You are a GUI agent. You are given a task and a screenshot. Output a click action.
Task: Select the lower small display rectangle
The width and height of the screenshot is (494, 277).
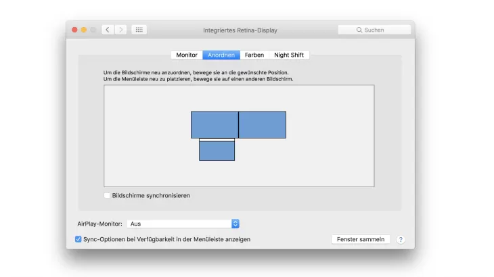[217, 151]
